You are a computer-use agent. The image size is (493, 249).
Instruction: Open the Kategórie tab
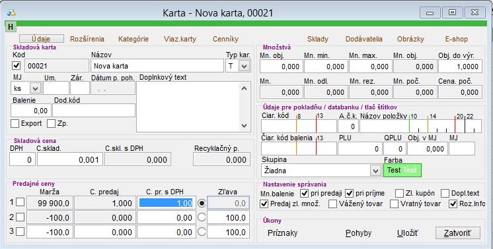click(x=133, y=39)
